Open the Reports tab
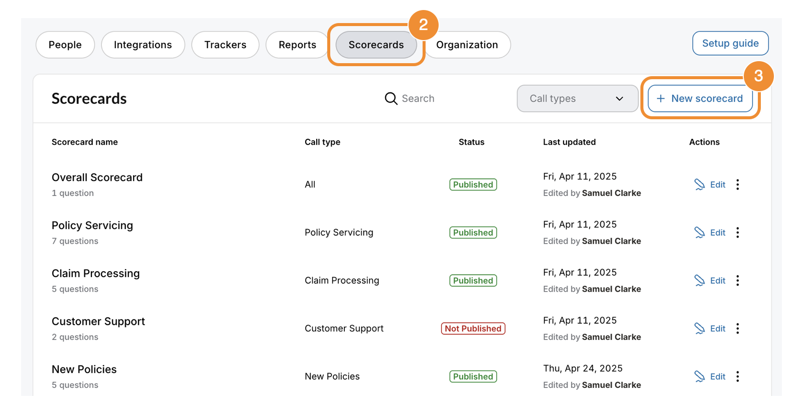 (297, 45)
